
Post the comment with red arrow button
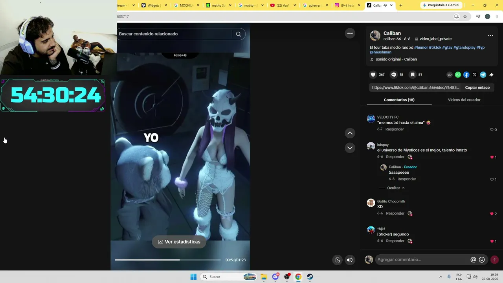[x=494, y=260]
